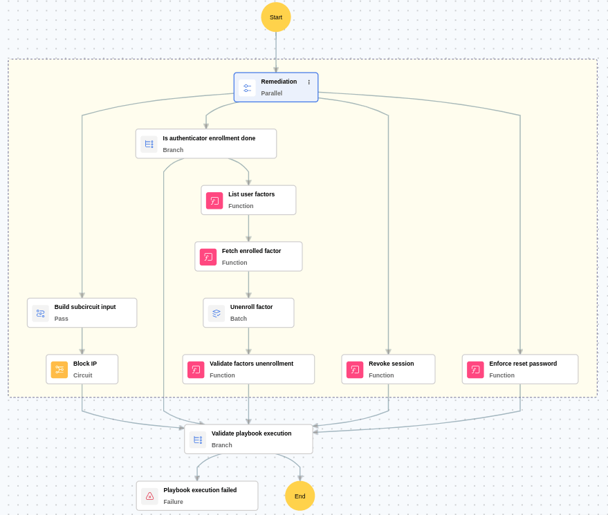Viewport: 608px width, 515px height.
Task: Select the 'Block IP' label
Action: [85, 364]
